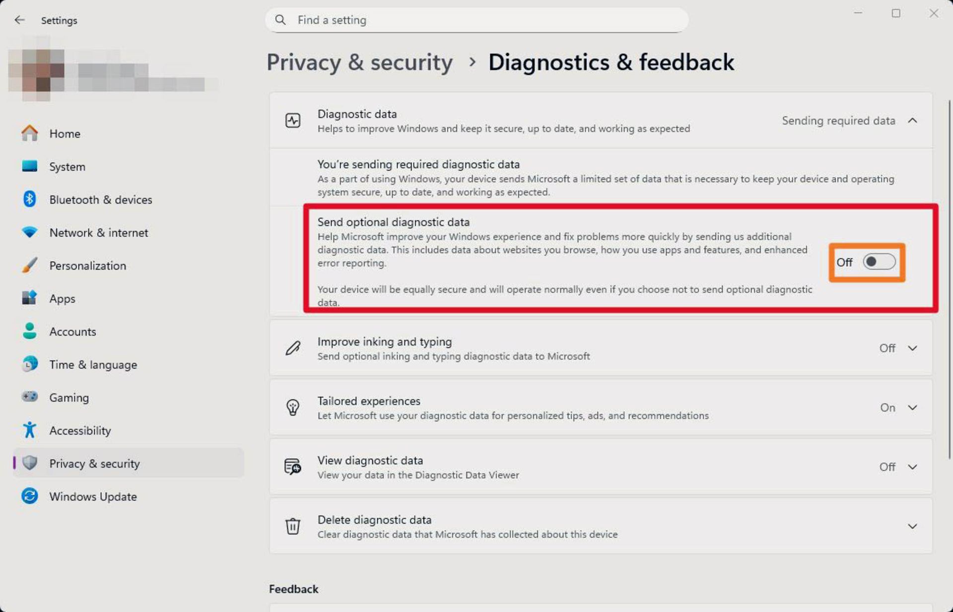Click the search magnifier icon

pos(280,20)
